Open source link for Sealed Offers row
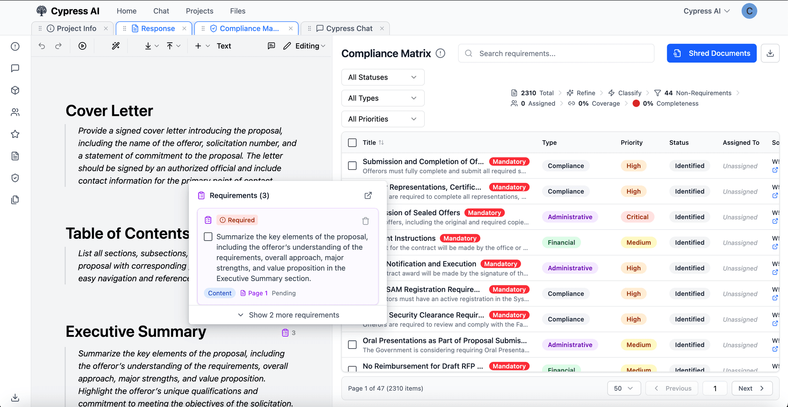Image resolution: width=788 pixels, height=407 pixels. click(775, 221)
